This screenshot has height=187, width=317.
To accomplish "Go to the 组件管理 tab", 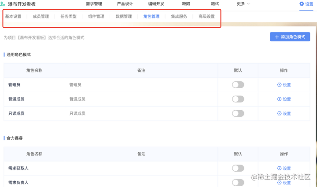I will (x=96, y=17).
